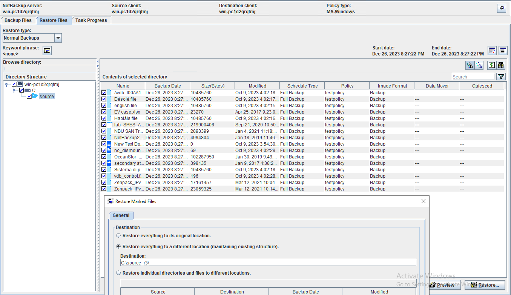Click the Image Format column header
The width and height of the screenshot is (511, 295).
392,86
